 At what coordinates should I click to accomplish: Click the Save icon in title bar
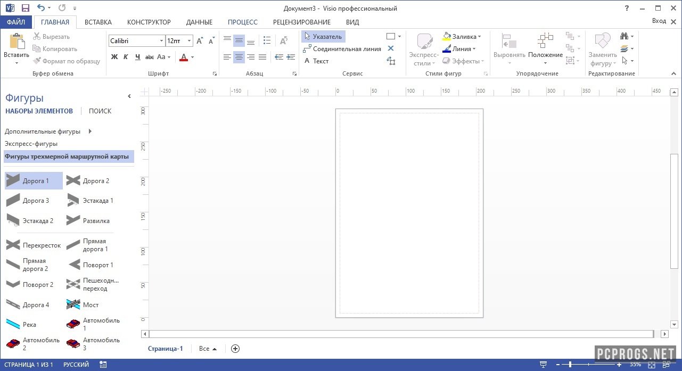pyautogui.click(x=25, y=8)
